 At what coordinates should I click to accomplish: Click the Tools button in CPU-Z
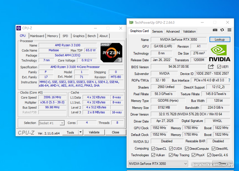click(x=71, y=132)
